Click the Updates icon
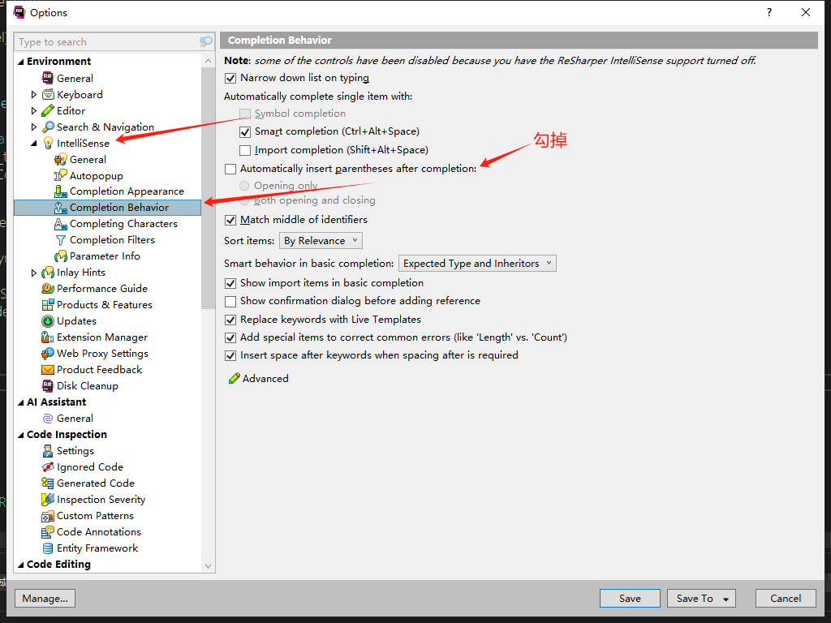This screenshot has width=831, height=623. click(x=48, y=321)
